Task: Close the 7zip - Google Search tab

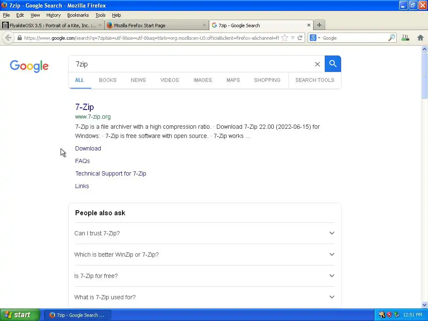Action: pyautogui.click(x=309, y=25)
